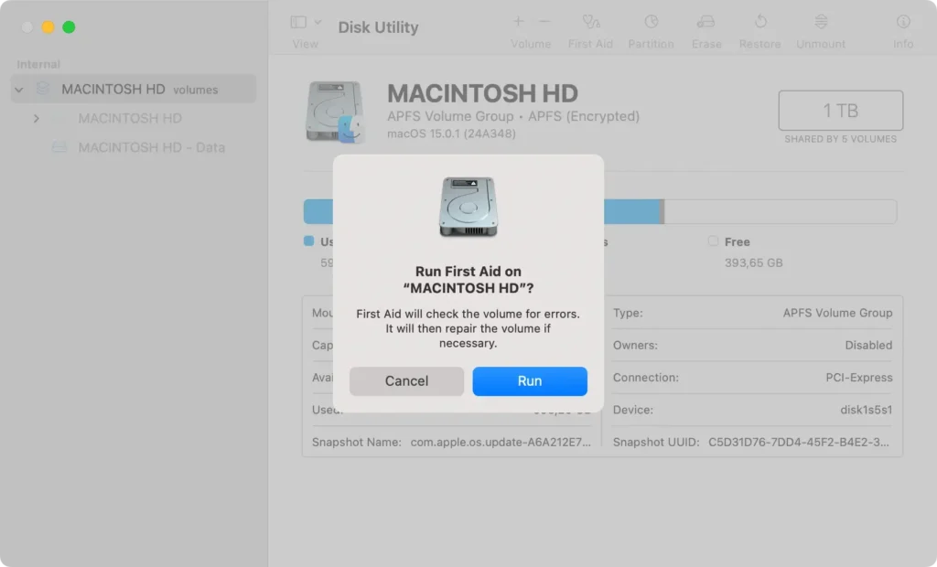
Task: Click the 1 TB capacity box
Action: (840, 111)
